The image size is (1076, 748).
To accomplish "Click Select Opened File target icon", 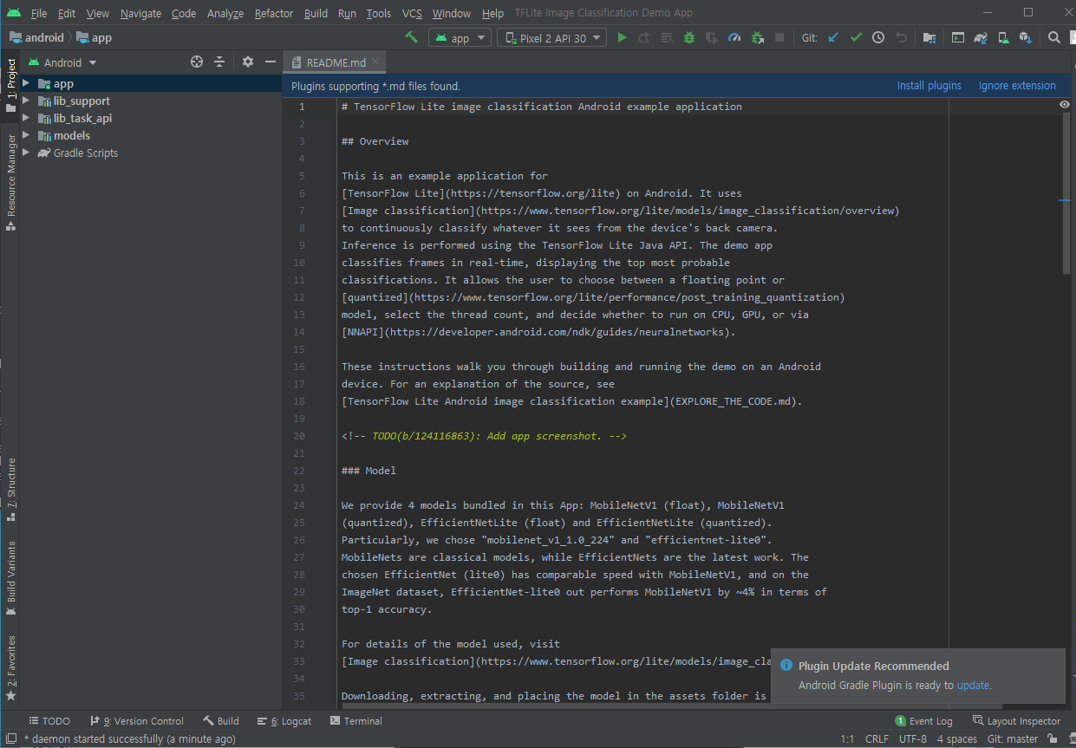I will pyautogui.click(x=197, y=62).
